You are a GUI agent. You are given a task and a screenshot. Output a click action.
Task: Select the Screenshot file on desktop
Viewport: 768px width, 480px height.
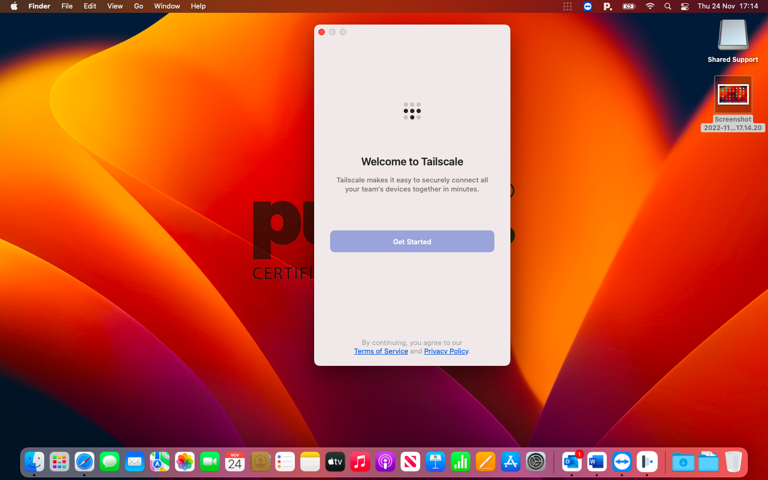coord(733,95)
